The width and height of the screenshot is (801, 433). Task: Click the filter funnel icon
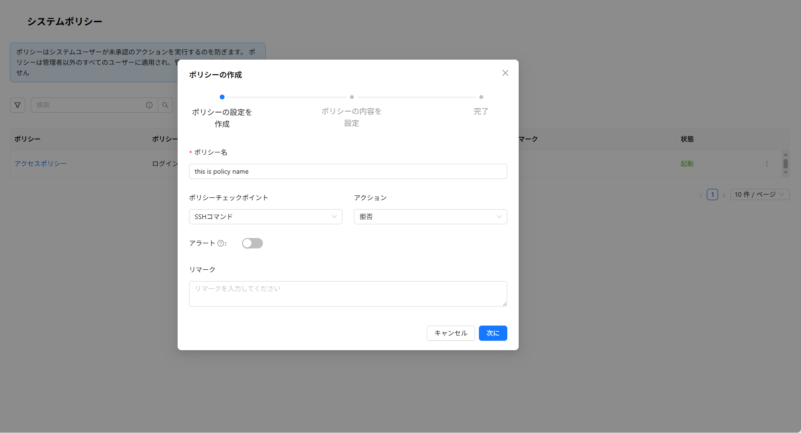point(18,105)
